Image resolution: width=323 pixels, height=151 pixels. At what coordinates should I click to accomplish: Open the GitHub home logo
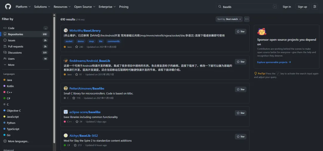pos(8,7)
